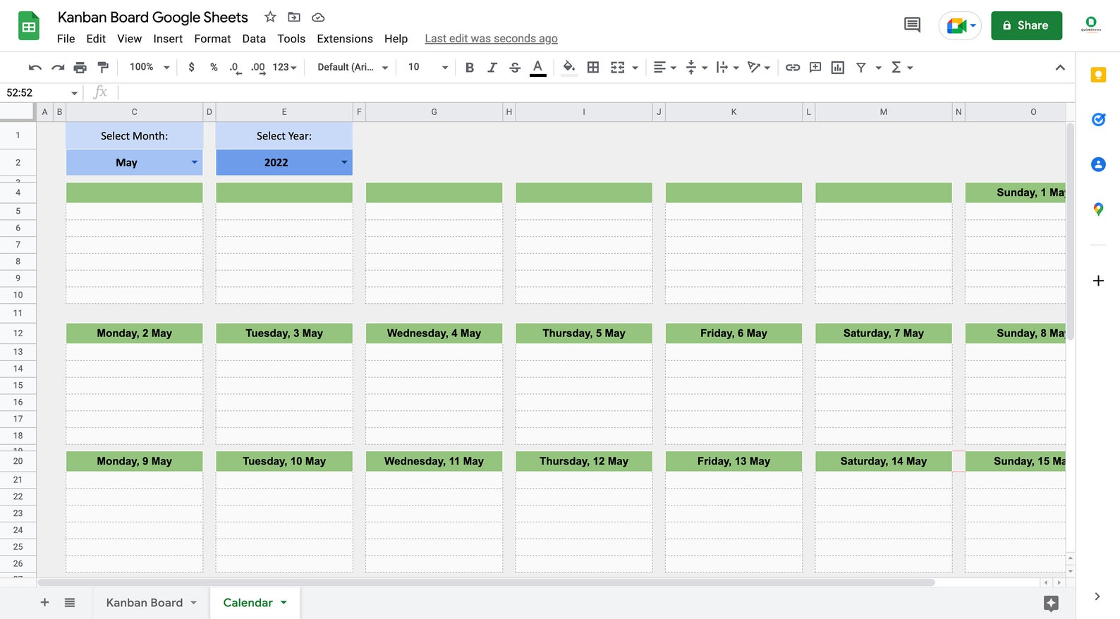
Task: Decrease decimal places
Action: [x=236, y=68]
